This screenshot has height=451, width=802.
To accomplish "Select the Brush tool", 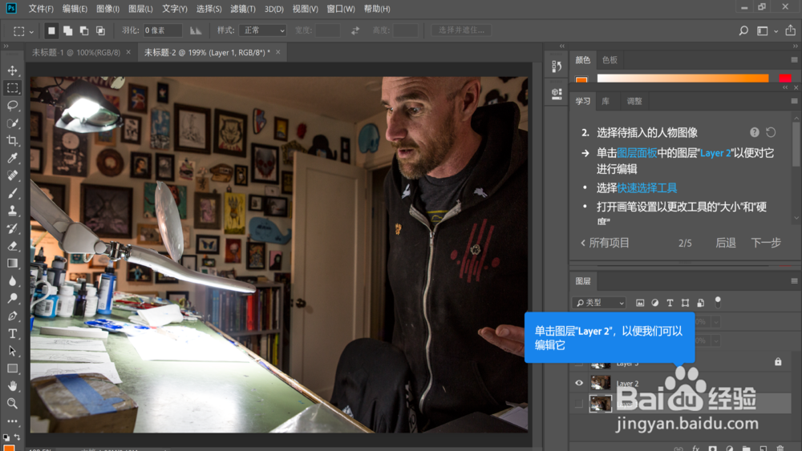I will pyautogui.click(x=12, y=193).
